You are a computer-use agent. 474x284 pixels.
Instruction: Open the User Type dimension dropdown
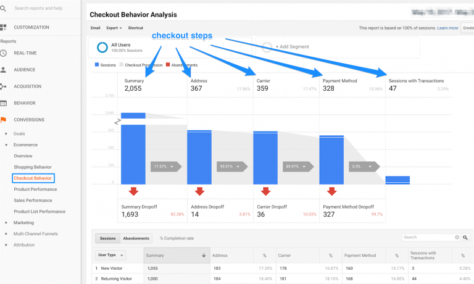tap(111, 255)
